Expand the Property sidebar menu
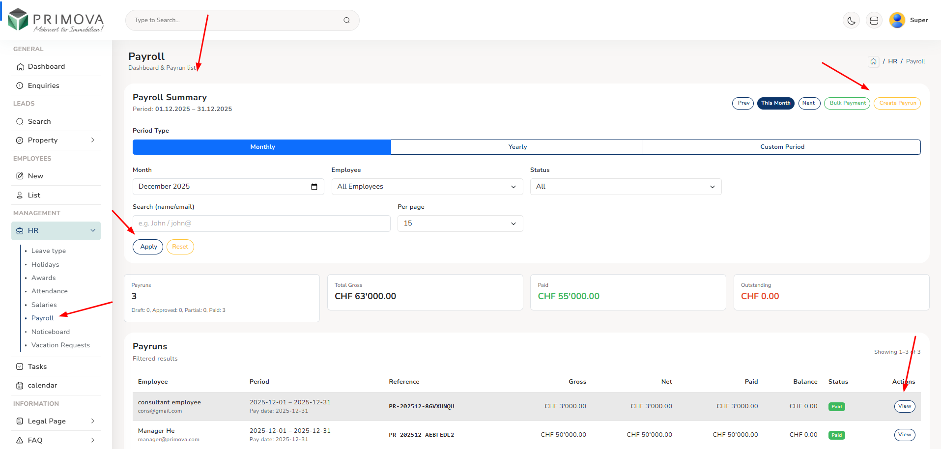The height and width of the screenshot is (449, 941). coord(56,140)
